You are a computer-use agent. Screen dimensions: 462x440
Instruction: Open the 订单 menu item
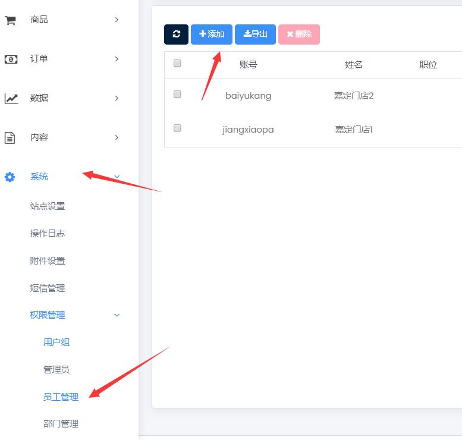click(39, 59)
